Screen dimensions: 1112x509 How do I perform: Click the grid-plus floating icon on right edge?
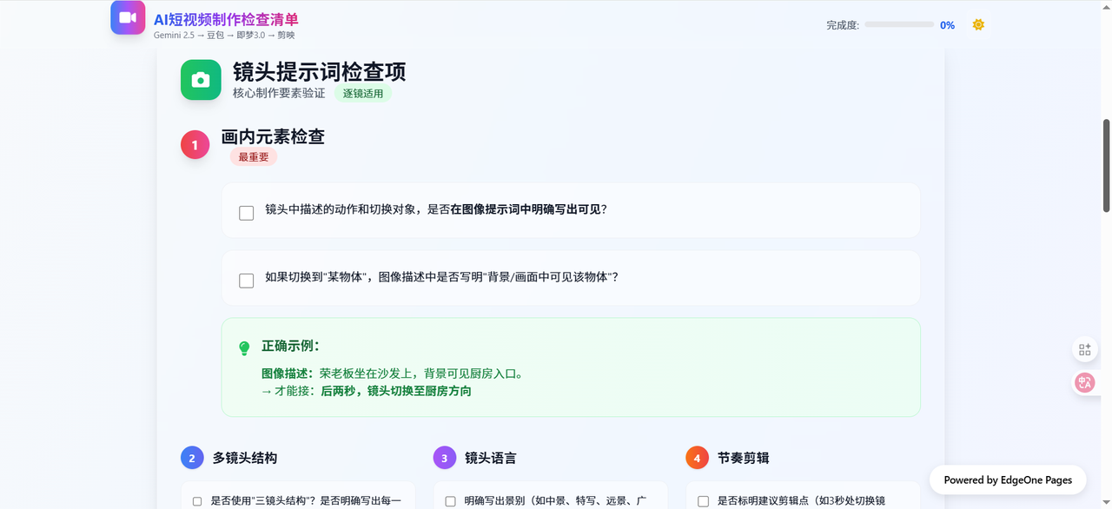tap(1084, 349)
